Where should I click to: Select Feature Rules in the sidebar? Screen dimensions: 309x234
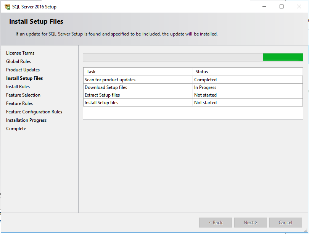(19, 103)
